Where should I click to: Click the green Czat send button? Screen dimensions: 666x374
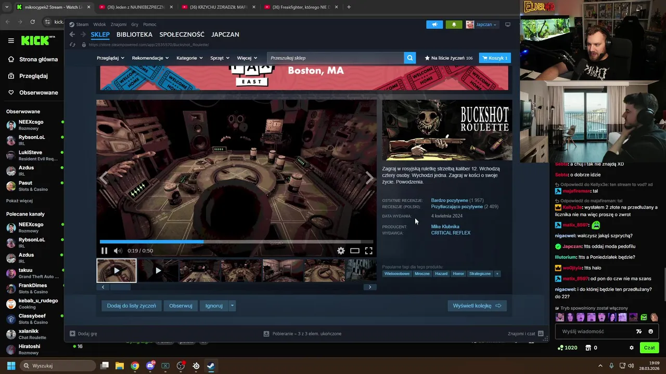tap(649, 348)
